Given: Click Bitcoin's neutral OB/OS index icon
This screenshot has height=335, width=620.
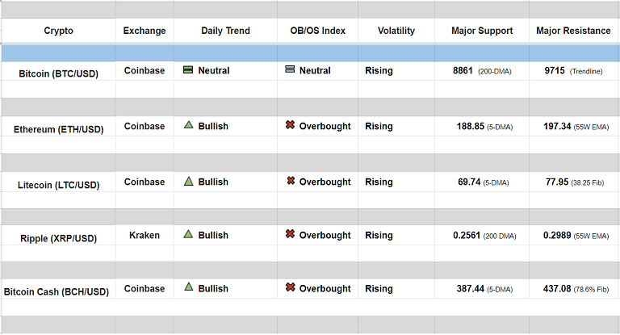Looking at the screenshot, I should coord(290,70).
